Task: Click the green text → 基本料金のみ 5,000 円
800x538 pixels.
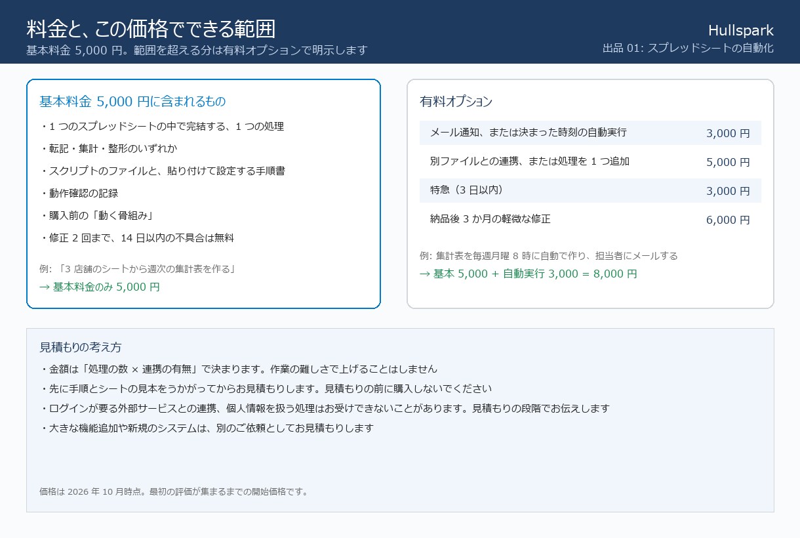Action: (x=100, y=287)
